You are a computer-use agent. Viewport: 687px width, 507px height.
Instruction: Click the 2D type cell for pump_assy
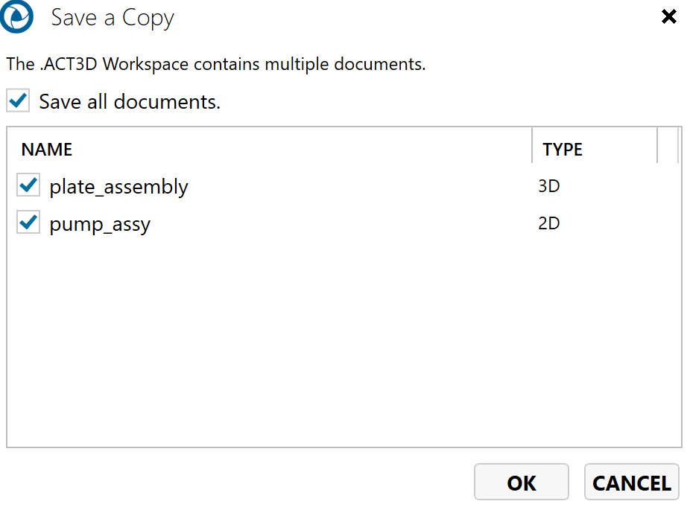pos(549,223)
